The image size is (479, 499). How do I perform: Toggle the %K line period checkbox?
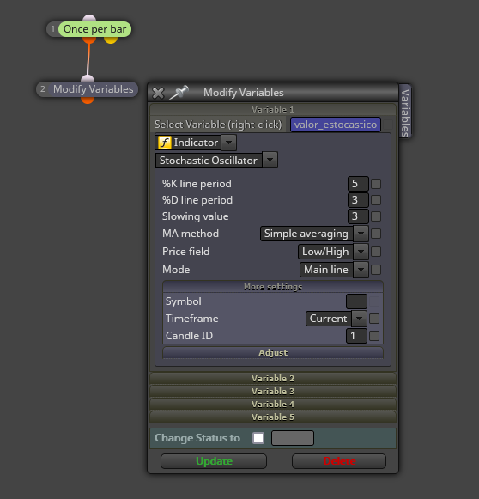pos(376,184)
